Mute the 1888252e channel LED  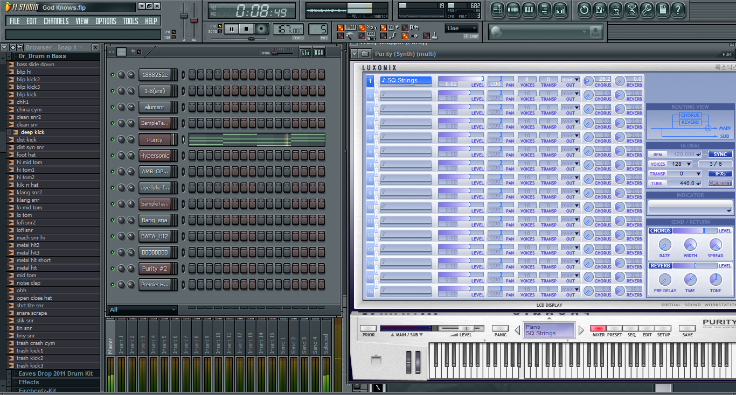tap(113, 75)
